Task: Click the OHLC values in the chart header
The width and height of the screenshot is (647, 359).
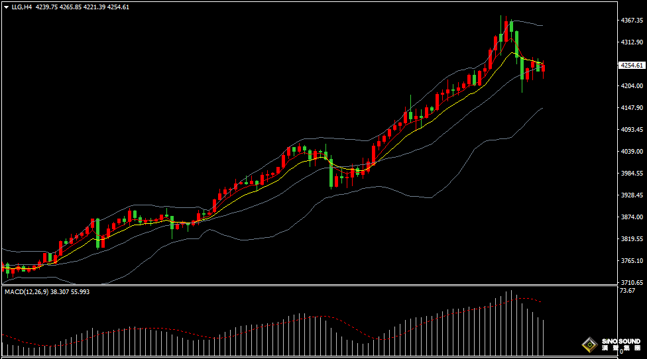Action: [91, 7]
